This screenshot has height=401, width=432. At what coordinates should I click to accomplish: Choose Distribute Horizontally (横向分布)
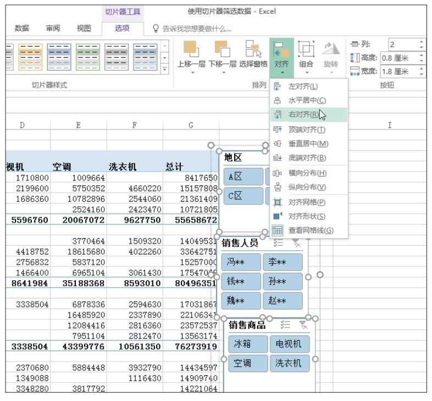click(309, 173)
